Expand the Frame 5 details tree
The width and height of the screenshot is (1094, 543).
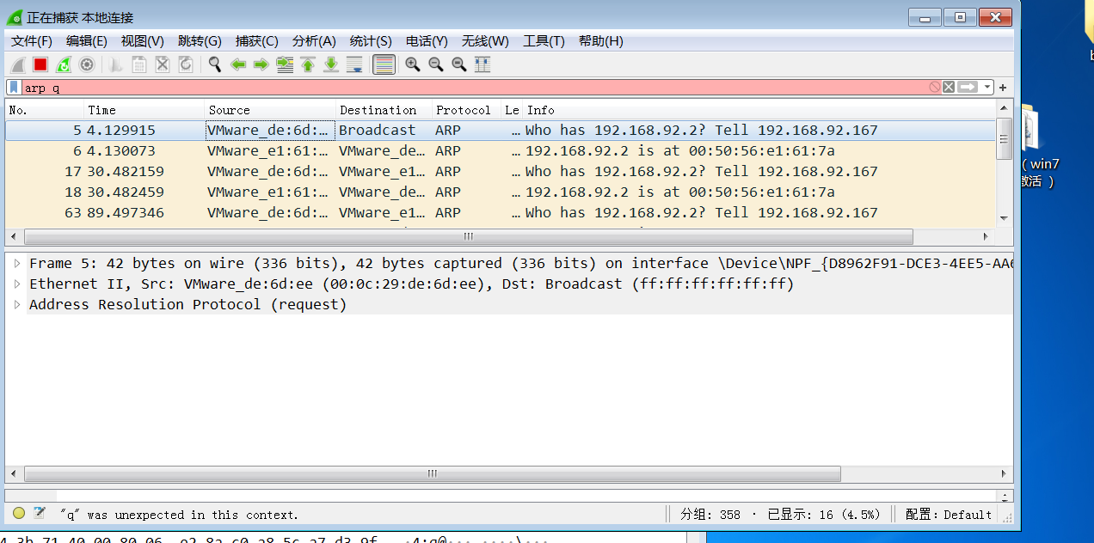point(17,263)
